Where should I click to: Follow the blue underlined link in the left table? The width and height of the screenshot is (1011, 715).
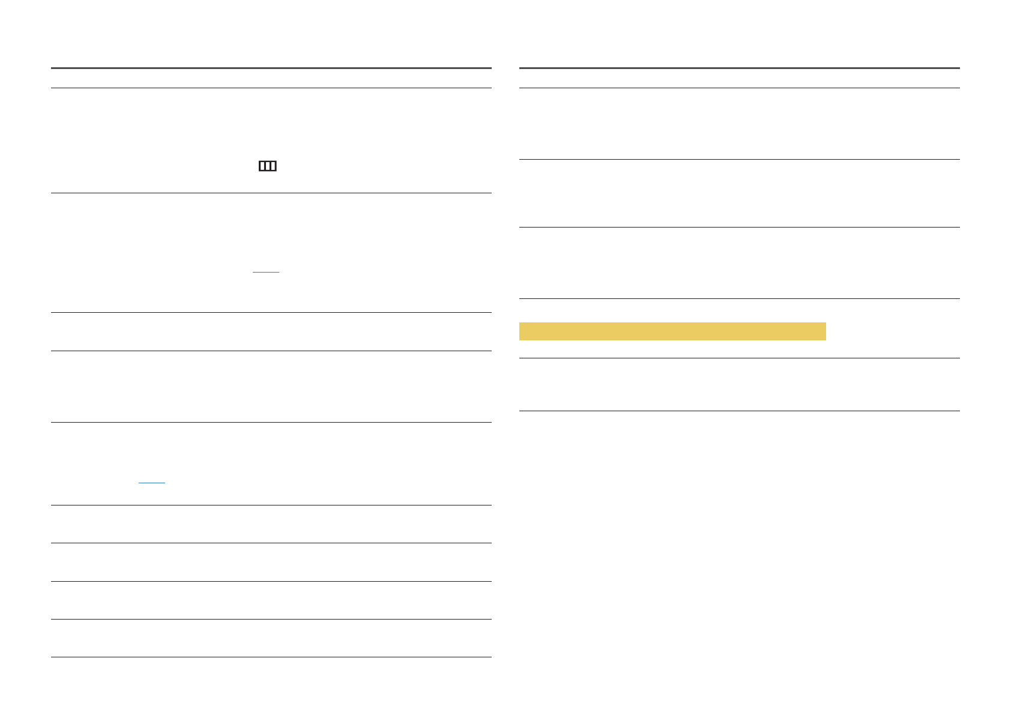click(x=151, y=482)
